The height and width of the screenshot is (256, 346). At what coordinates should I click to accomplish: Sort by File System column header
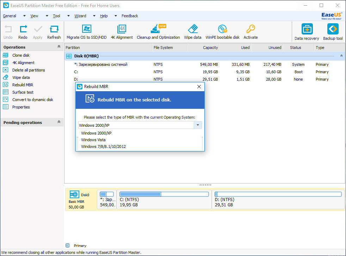tap(170, 48)
